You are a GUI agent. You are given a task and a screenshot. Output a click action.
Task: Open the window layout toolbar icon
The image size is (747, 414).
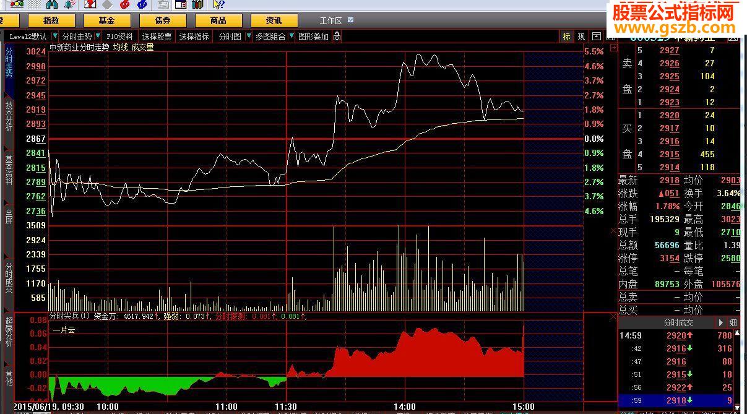[x=180, y=4]
